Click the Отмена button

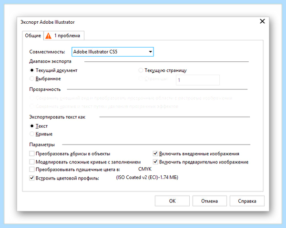(210, 201)
